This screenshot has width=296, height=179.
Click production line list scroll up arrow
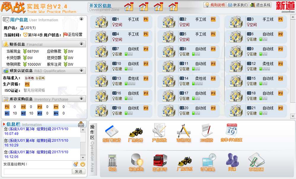click(293, 17)
